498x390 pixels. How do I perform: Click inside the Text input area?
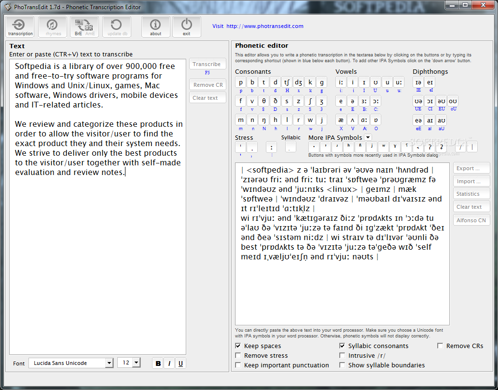coord(98,207)
